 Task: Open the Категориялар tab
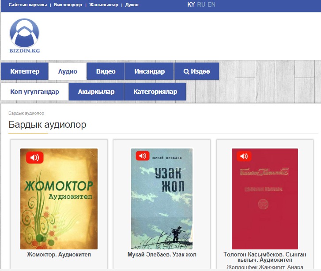[155, 92]
